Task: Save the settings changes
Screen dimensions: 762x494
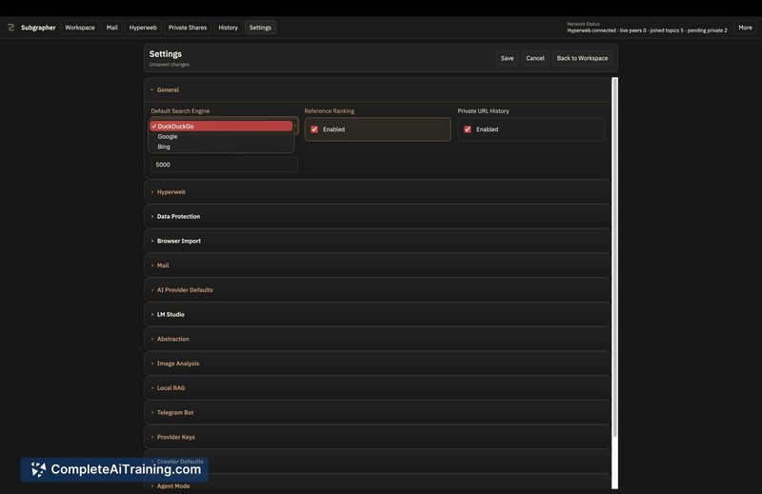Action: pyautogui.click(x=507, y=58)
